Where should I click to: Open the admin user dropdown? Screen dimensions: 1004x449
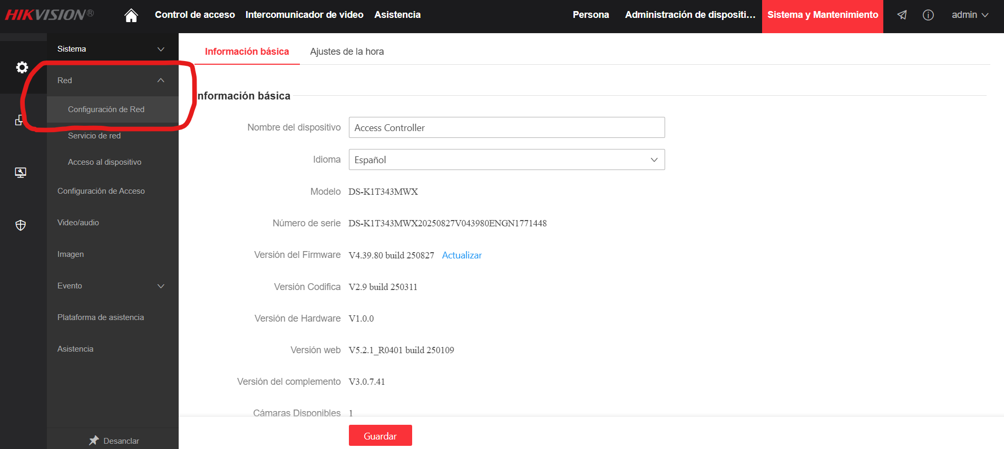(x=970, y=15)
